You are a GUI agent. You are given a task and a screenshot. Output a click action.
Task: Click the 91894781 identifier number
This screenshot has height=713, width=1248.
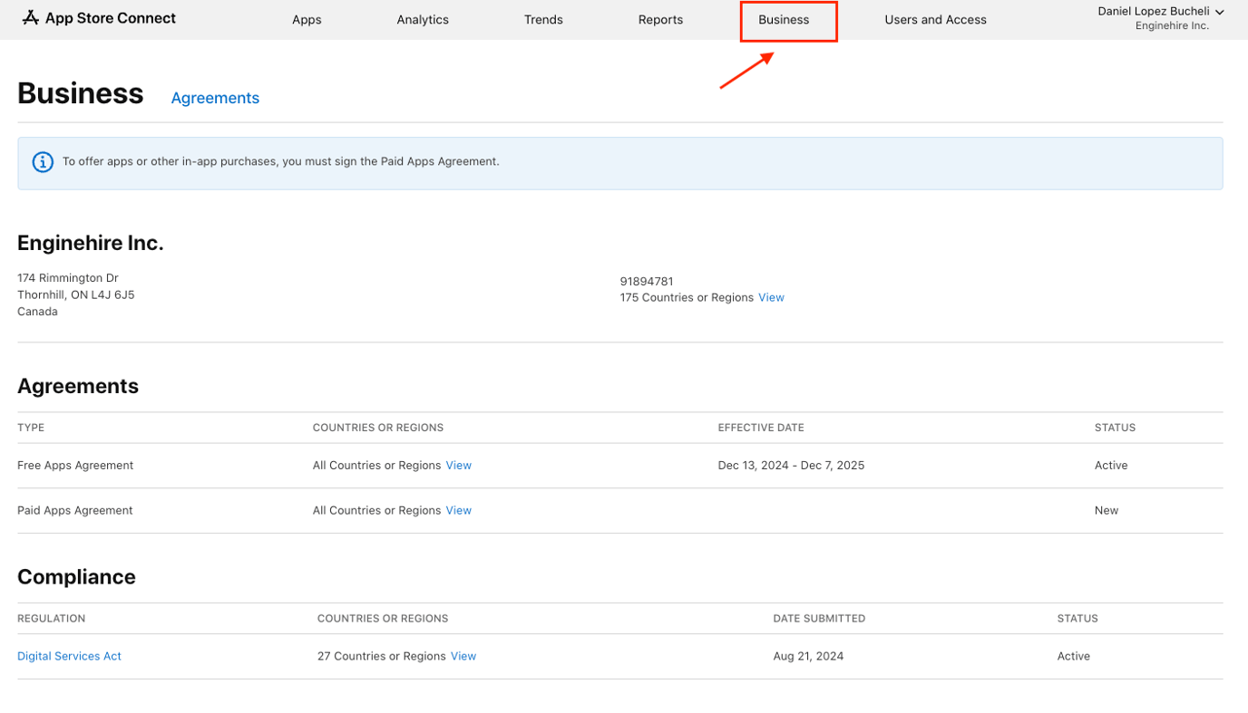(647, 282)
